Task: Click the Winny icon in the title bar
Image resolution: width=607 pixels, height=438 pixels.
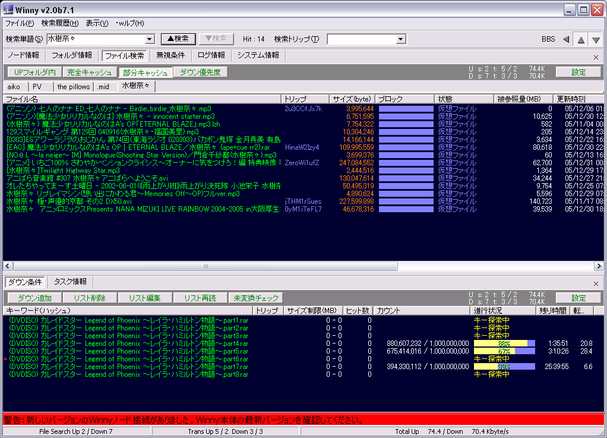Action: coord(8,10)
